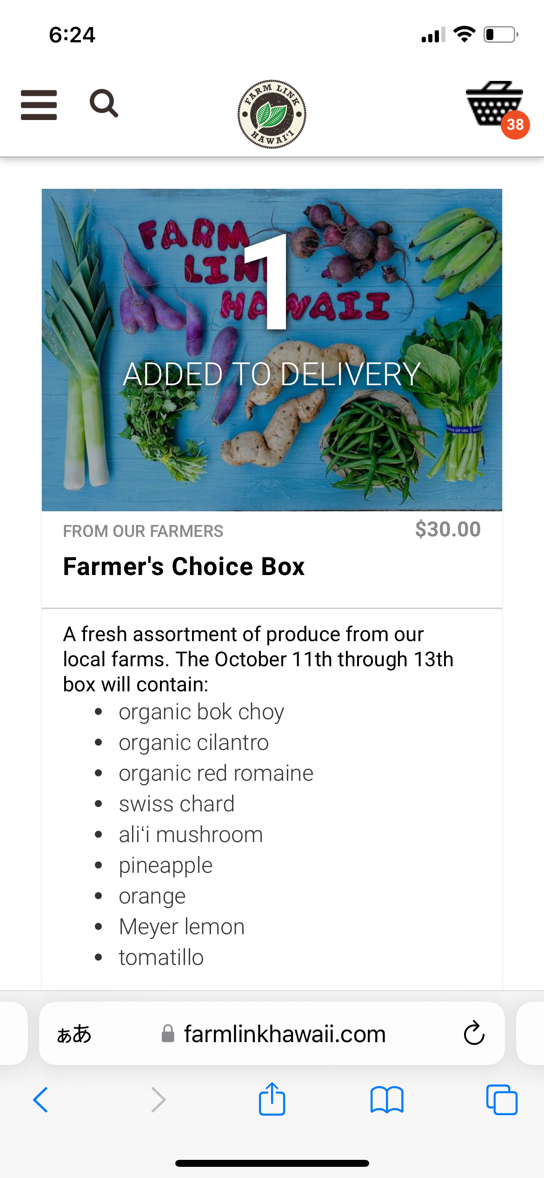
Task: Open the hamburger navigation menu
Action: coord(39,105)
